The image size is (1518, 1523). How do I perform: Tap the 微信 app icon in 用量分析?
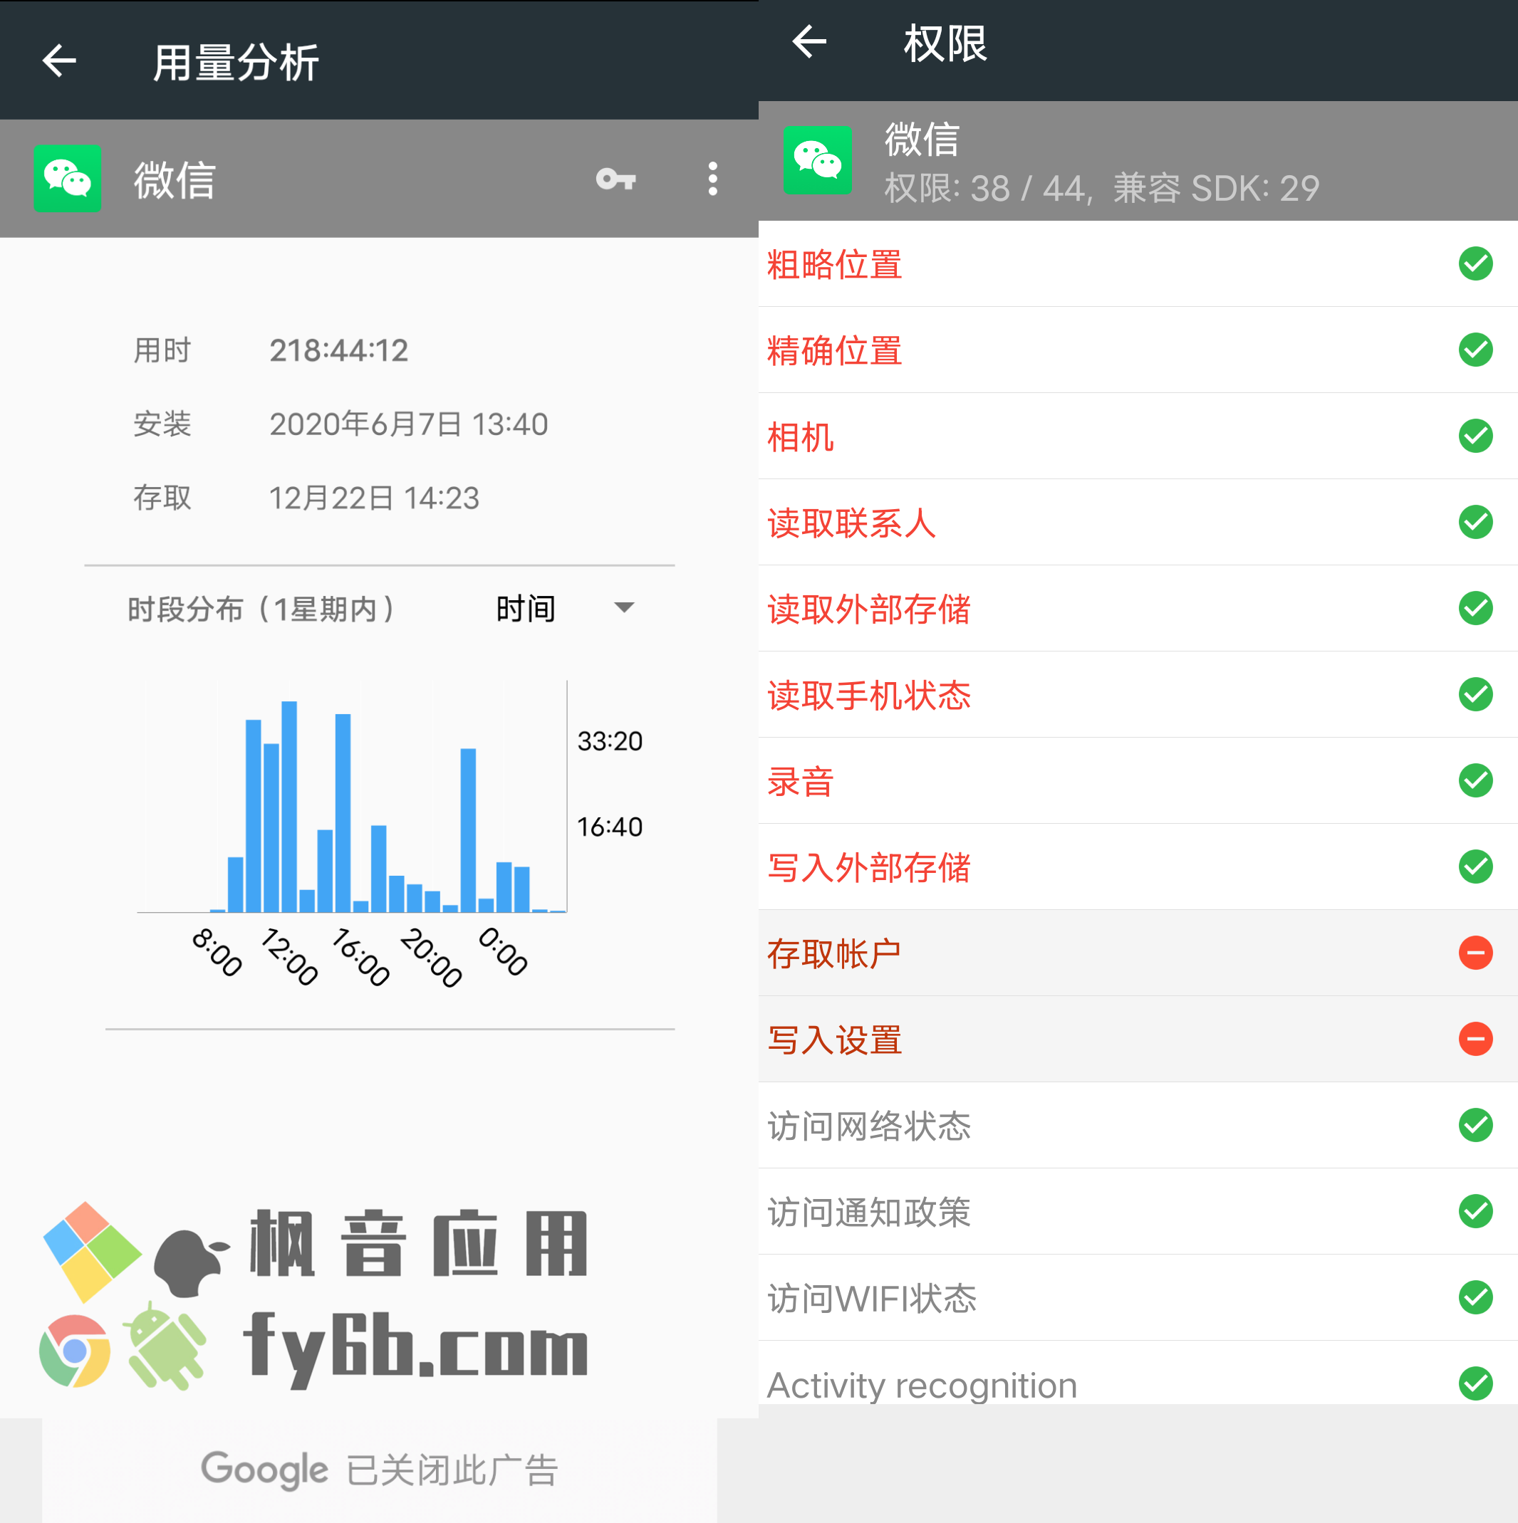[67, 179]
